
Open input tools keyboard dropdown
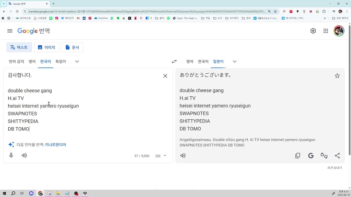pyautogui.click(x=165, y=156)
